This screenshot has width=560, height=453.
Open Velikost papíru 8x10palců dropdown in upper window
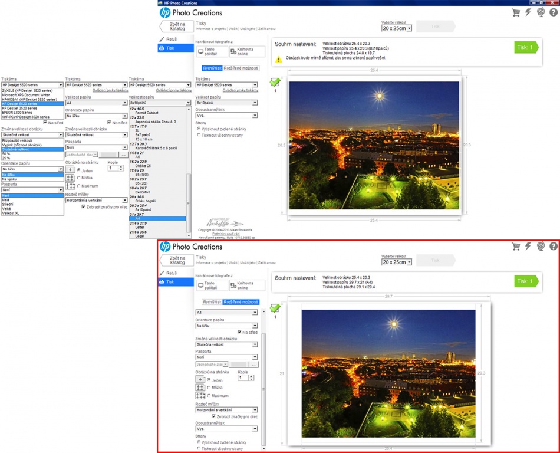tap(226, 103)
